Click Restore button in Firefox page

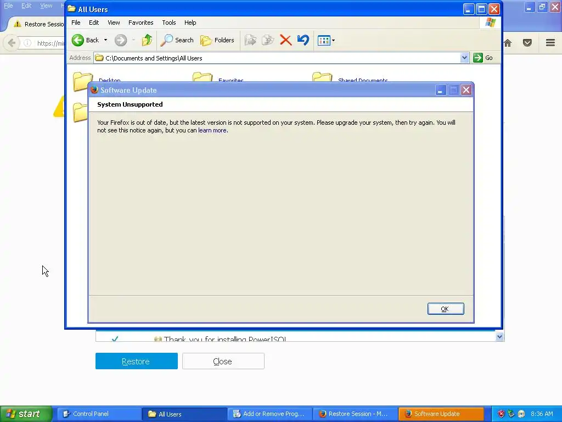tap(137, 361)
